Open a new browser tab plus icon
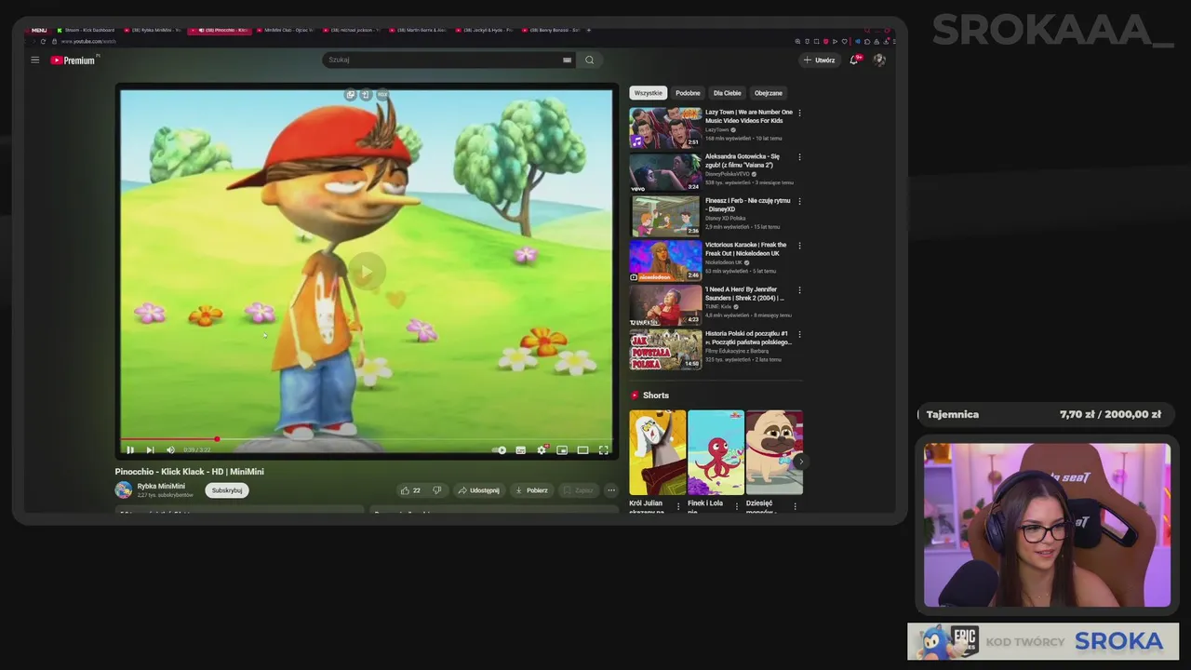Viewport: 1191px width, 670px height. click(588, 30)
